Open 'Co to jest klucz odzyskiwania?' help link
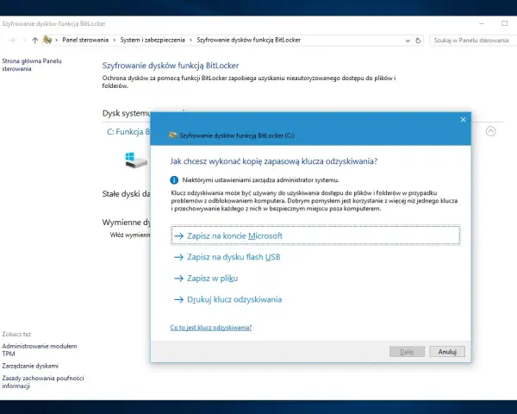 (211, 327)
